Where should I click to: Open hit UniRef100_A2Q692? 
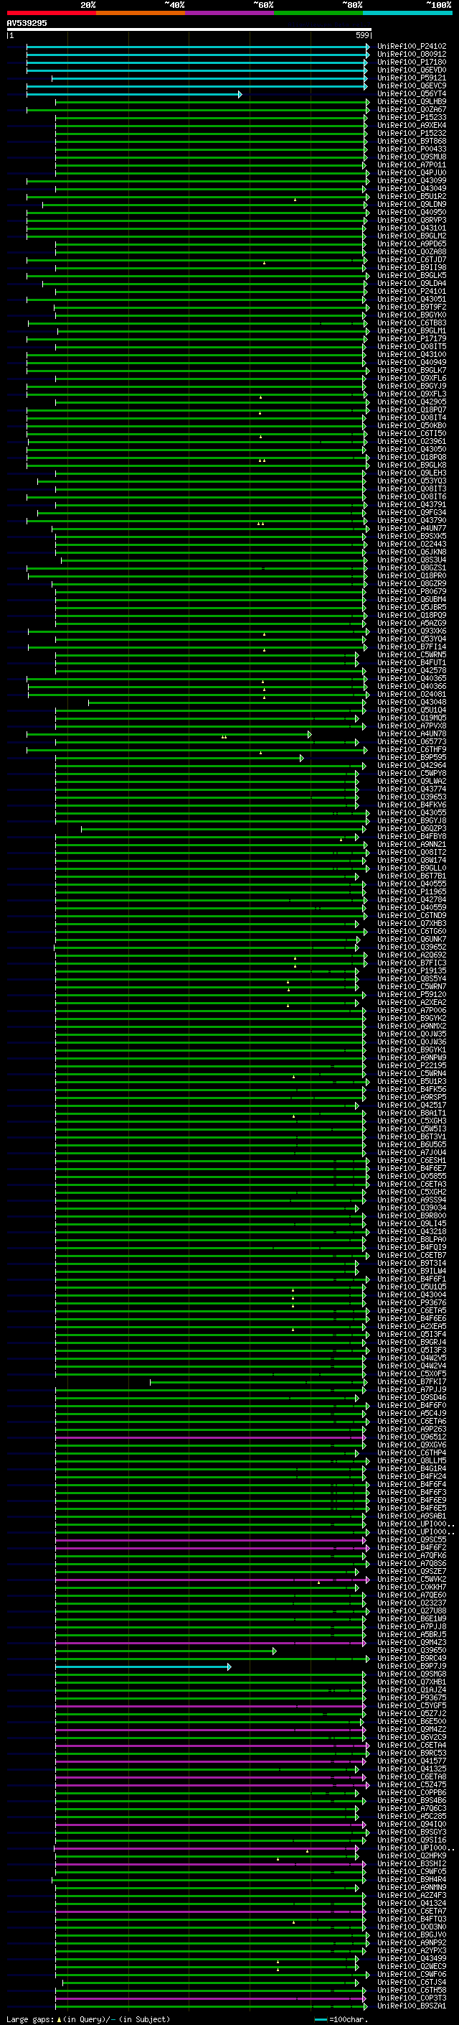click(x=412, y=955)
